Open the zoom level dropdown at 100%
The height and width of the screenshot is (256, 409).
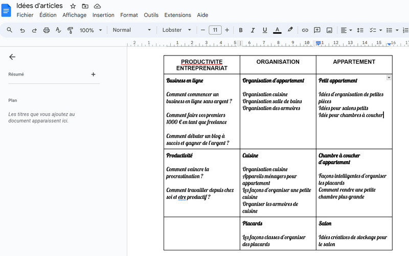tap(90, 30)
